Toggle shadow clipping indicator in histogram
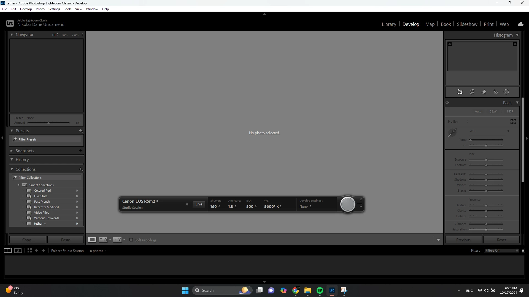Image resolution: width=529 pixels, height=297 pixels. click(450, 44)
